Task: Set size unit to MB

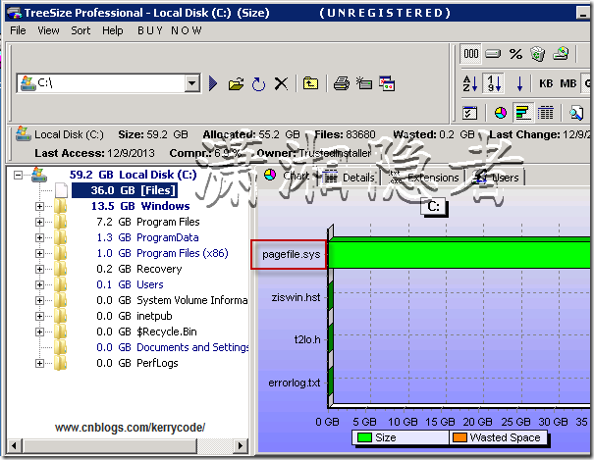Action: (x=568, y=83)
